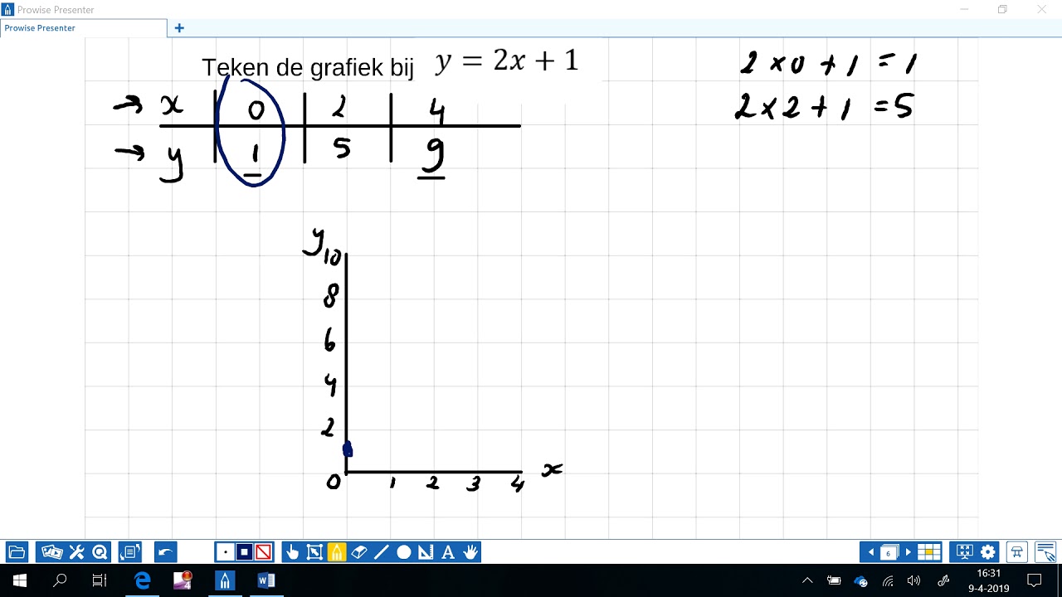Select the text tool letter A
The height and width of the screenshot is (597, 1062).
click(449, 552)
